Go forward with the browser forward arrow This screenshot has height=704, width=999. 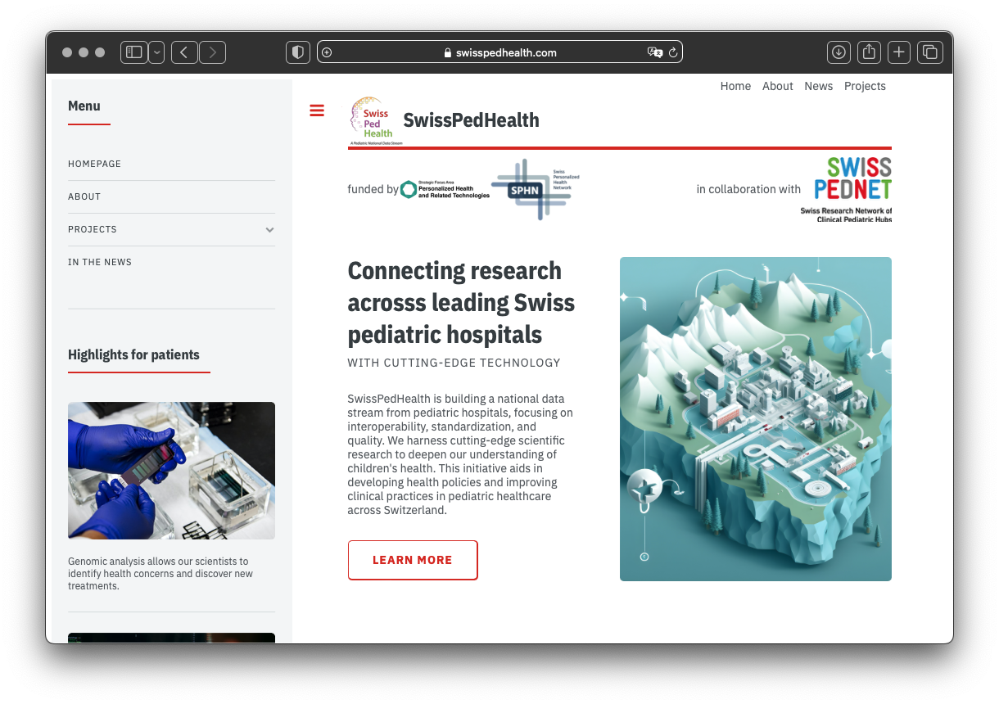212,52
